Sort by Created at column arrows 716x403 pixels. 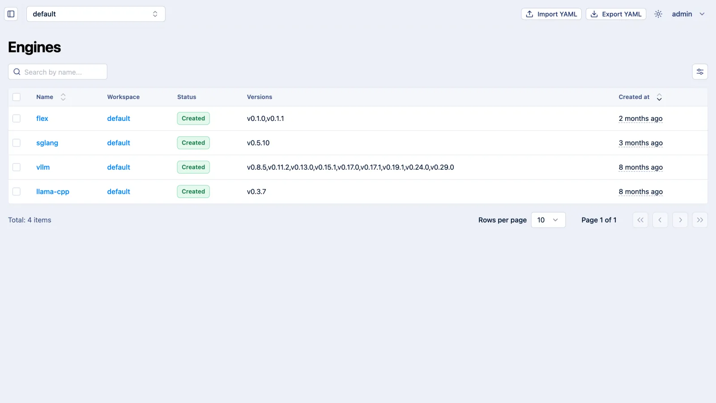(659, 97)
